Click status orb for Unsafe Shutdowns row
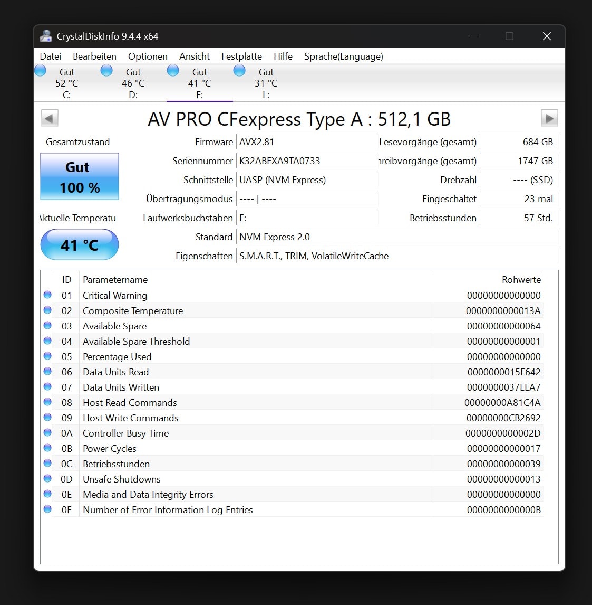592x605 pixels. tap(47, 478)
